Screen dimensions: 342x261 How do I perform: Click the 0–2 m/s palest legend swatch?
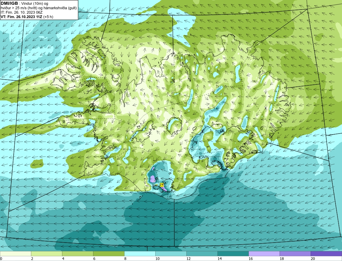(15, 254)
